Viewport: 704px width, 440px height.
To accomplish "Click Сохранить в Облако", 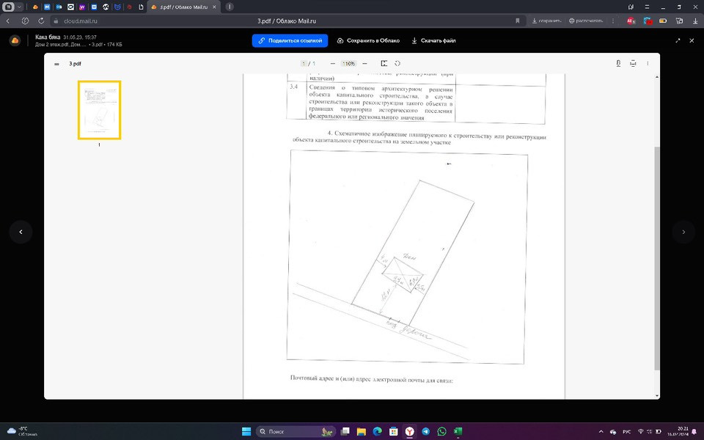I will [x=370, y=40].
